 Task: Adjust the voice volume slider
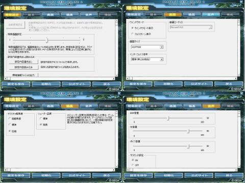(x=188, y=146)
